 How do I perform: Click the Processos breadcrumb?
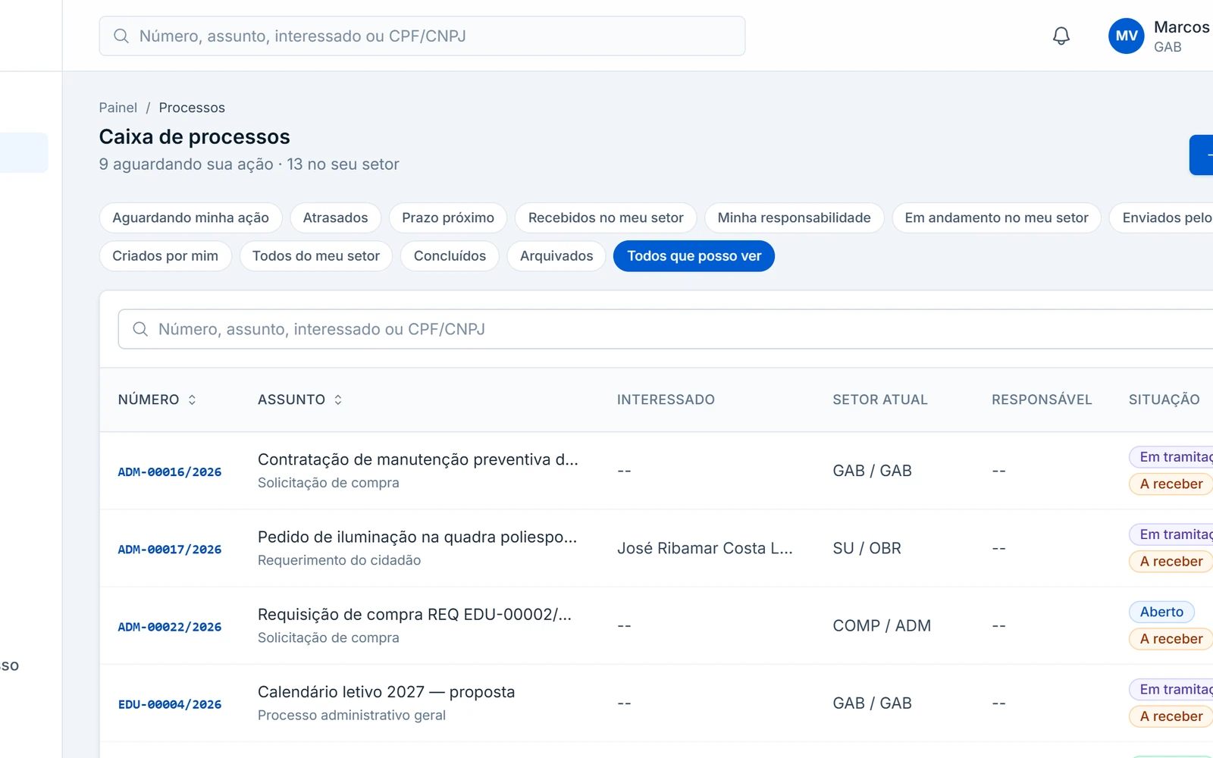coord(192,108)
